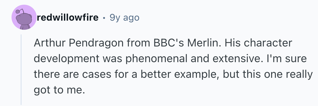Collapse the comment via the vertical thread line
The image size is (318, 106).
(21, 70)
